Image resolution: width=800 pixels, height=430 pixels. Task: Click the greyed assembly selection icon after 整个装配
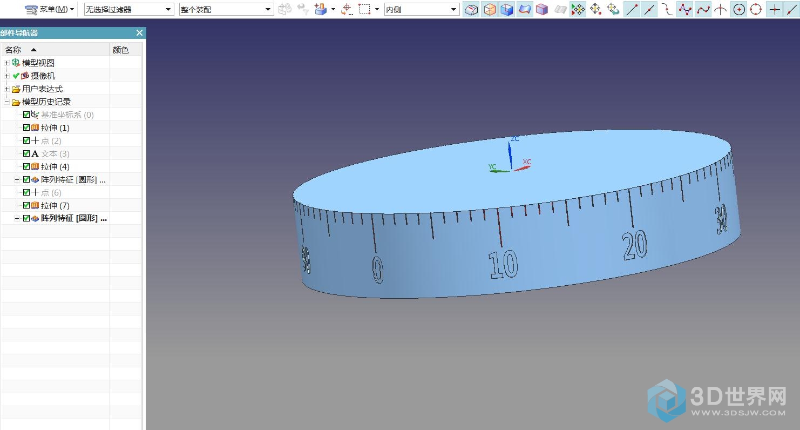point(285,9)
